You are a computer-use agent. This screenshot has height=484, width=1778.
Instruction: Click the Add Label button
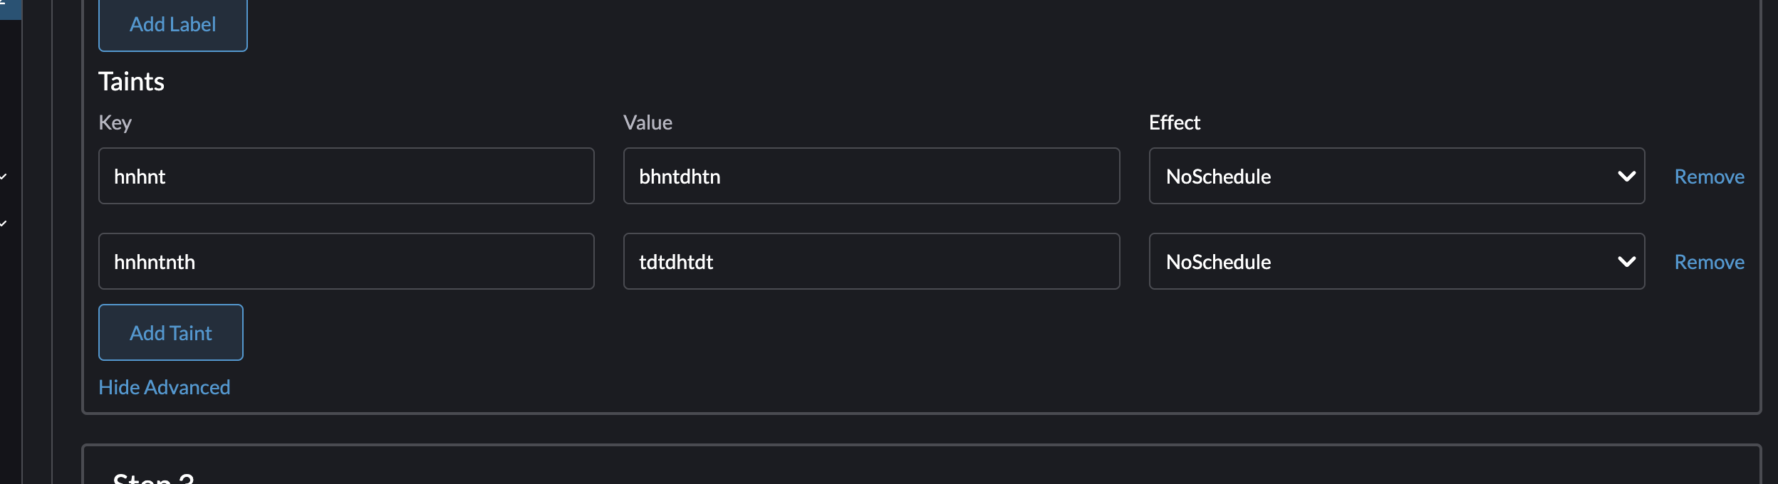[172, 24]
